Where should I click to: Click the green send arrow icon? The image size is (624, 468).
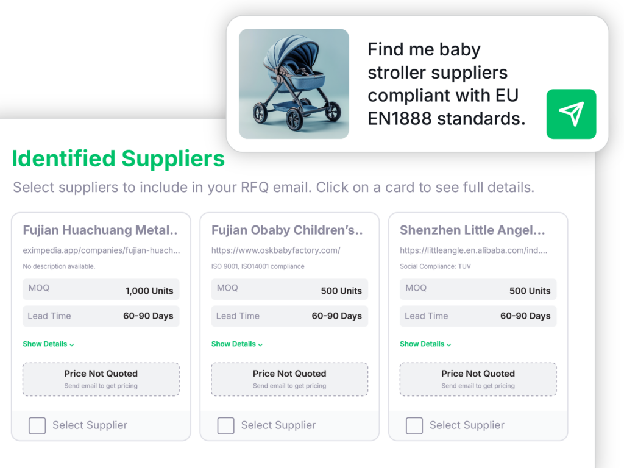click(571, 114)
